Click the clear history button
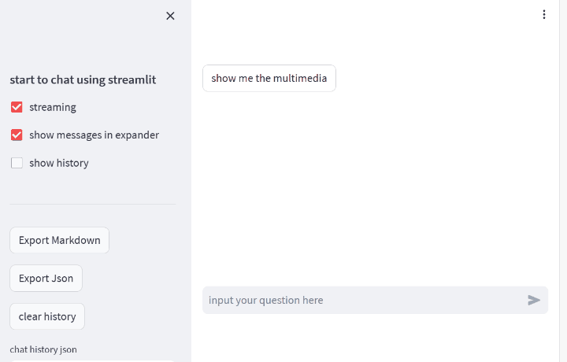The width and height of the screenshot is (567, 362). (47, 316)
